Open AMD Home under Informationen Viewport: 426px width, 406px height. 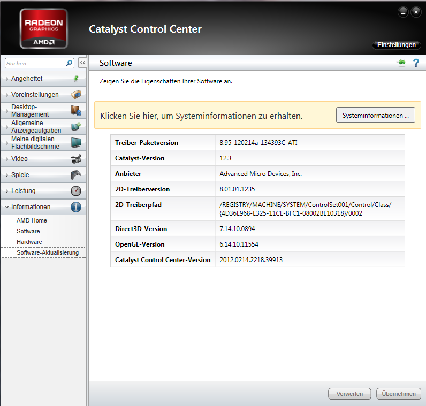pyautogui.click(x=32, y=220)
